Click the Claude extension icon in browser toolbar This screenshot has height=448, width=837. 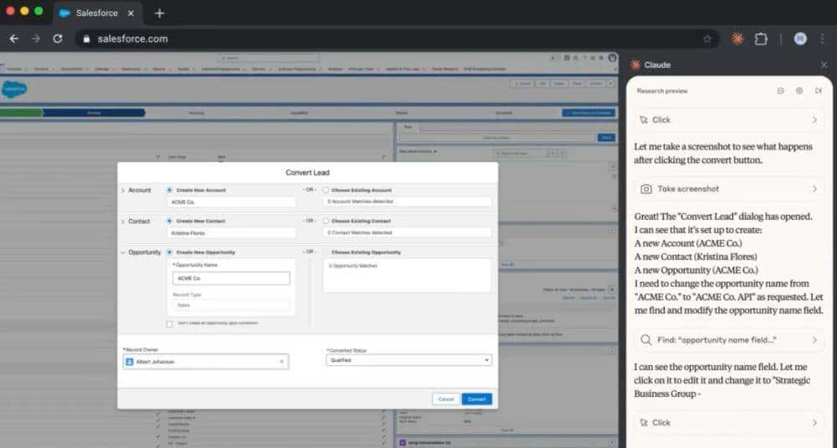pos(737,38)
